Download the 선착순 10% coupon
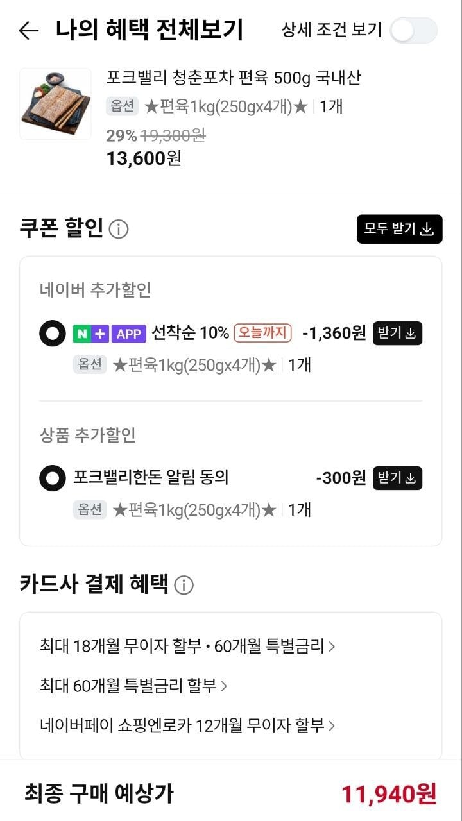Image resolution: width=462 pixels, height=821 pixels. (x=397, y=334)
